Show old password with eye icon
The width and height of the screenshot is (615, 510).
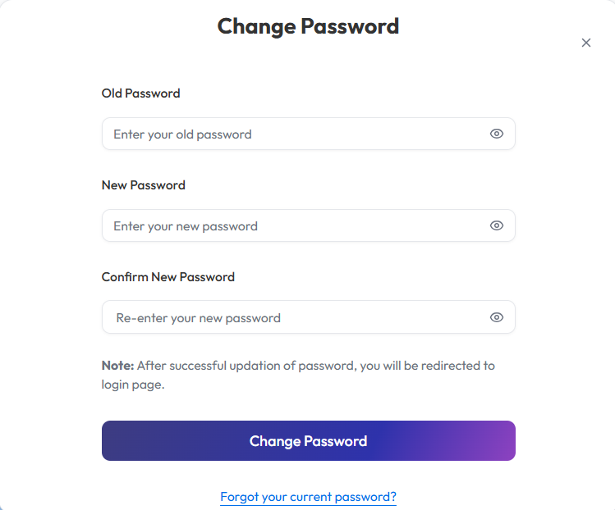coord(496,134)
